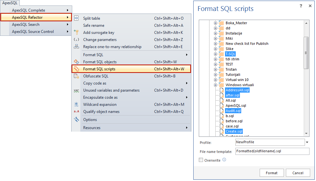Select New check list for Publish folder
Image resolution: width=316 pixels, height=181 pixels.
(x=247, y=44)
